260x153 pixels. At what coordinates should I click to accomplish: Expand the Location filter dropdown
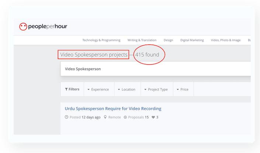tap(127, 89)
